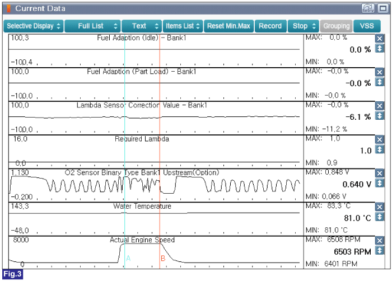
Task: Reorder Lambda Sensor Correction graph with arrows icon
Action: click(x=380, y=116)
